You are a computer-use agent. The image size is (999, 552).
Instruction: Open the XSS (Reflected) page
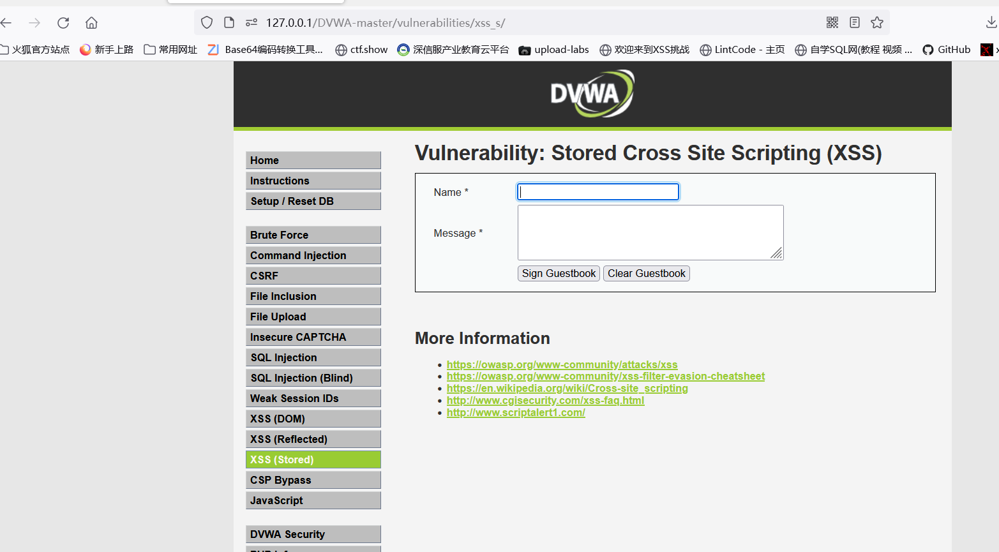pos(313,439)
